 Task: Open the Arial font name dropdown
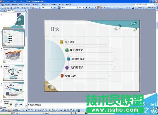pos(78,8)
